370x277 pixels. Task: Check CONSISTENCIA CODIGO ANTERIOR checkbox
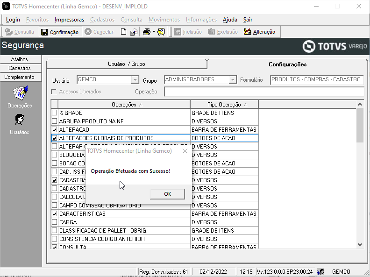coord(55,239)
